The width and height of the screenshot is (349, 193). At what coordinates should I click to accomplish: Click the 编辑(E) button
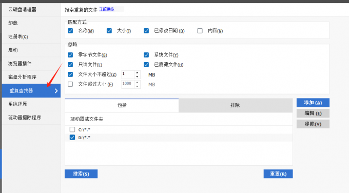click(313, 113)
